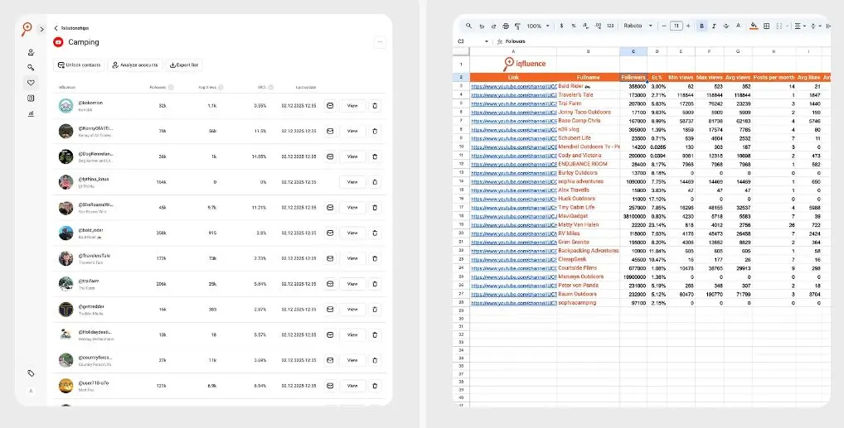
Task: Open the Roboto font dropdown
Action: pyautogui.click(x=635, y=26)
